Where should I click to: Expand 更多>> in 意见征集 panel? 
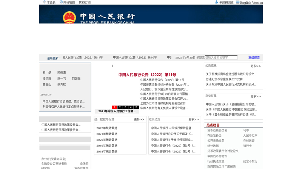[256, 97]
